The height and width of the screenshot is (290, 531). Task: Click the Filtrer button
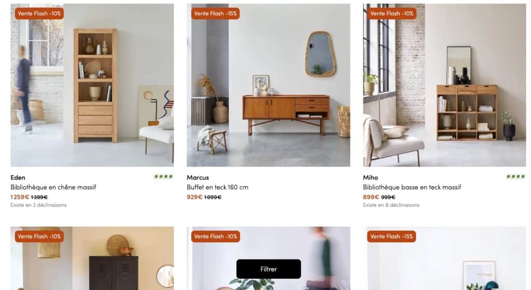coord(269,269)
